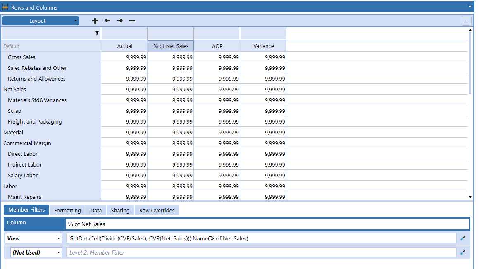Open the Layout dropdown
The height and width of the screenshot is (269, 479).
(40, 20)
